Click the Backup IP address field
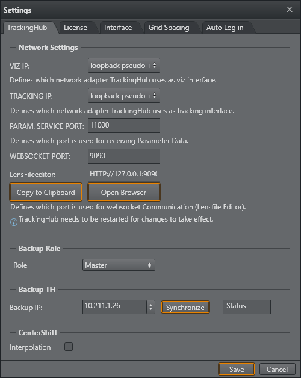 pyautogui.click(x=114, y=307)
